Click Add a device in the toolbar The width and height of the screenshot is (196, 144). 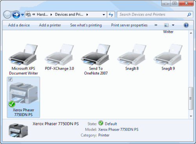coord(19,25)
